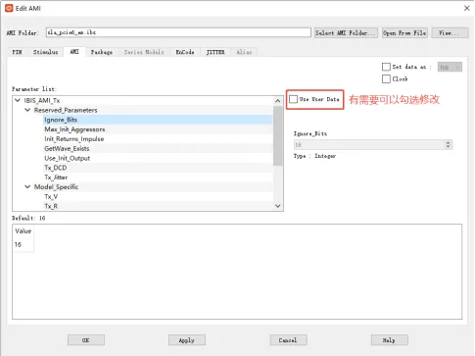Click the Edit AMI app icon in title bar
Image resolution: width=475 pixels, height=356 pixels.
9,8
